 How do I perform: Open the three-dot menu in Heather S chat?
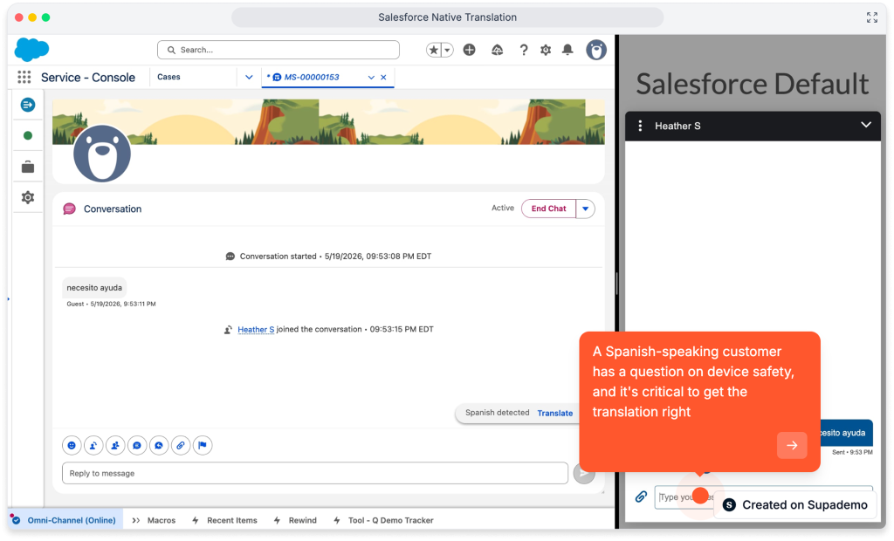pos(640,126)
